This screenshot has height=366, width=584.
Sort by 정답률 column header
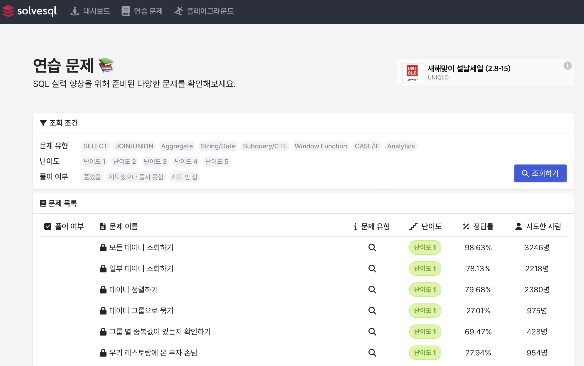click(x=478, y=226)
